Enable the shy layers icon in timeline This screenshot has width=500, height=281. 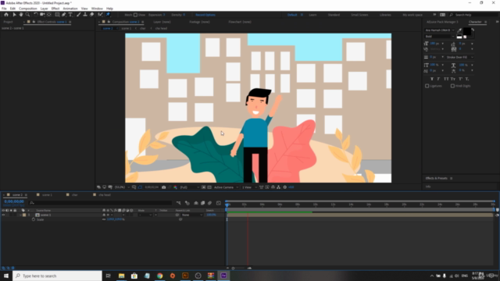(196, 203)
